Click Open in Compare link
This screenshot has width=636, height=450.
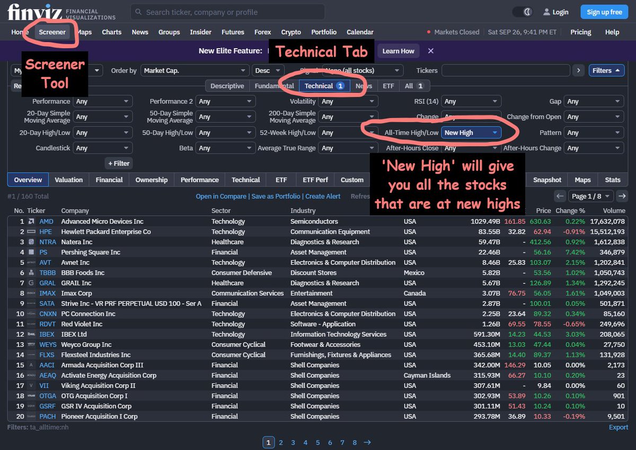point(221,196)
